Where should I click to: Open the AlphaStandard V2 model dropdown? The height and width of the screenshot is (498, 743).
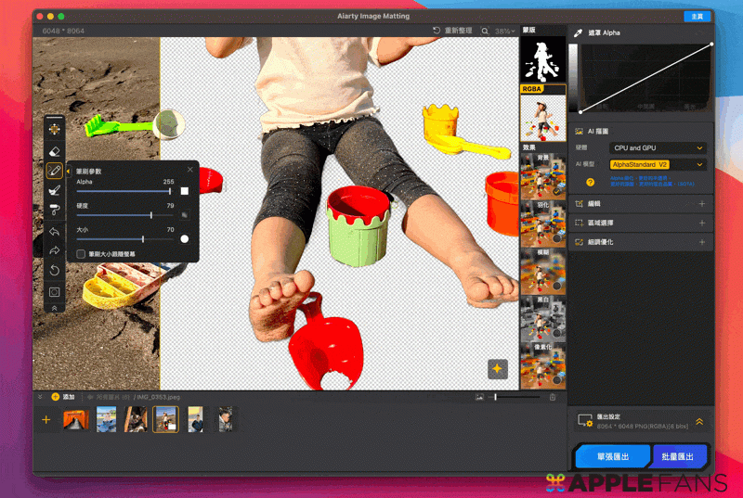pos(658,164)
